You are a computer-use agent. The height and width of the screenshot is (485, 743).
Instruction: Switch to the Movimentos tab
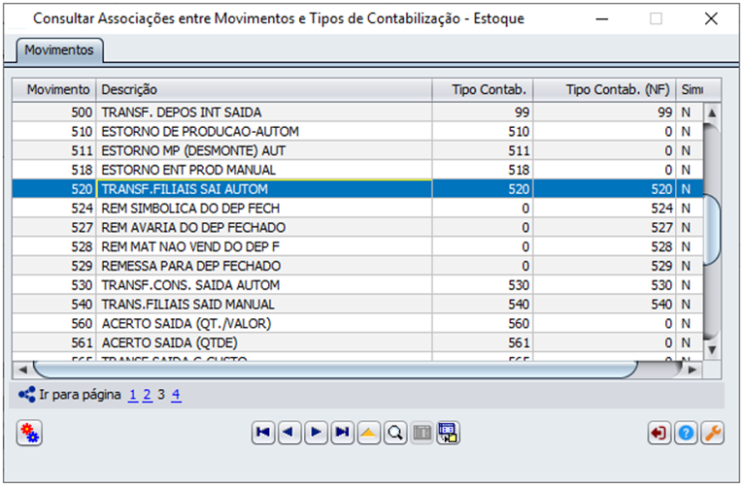(59, 50)
